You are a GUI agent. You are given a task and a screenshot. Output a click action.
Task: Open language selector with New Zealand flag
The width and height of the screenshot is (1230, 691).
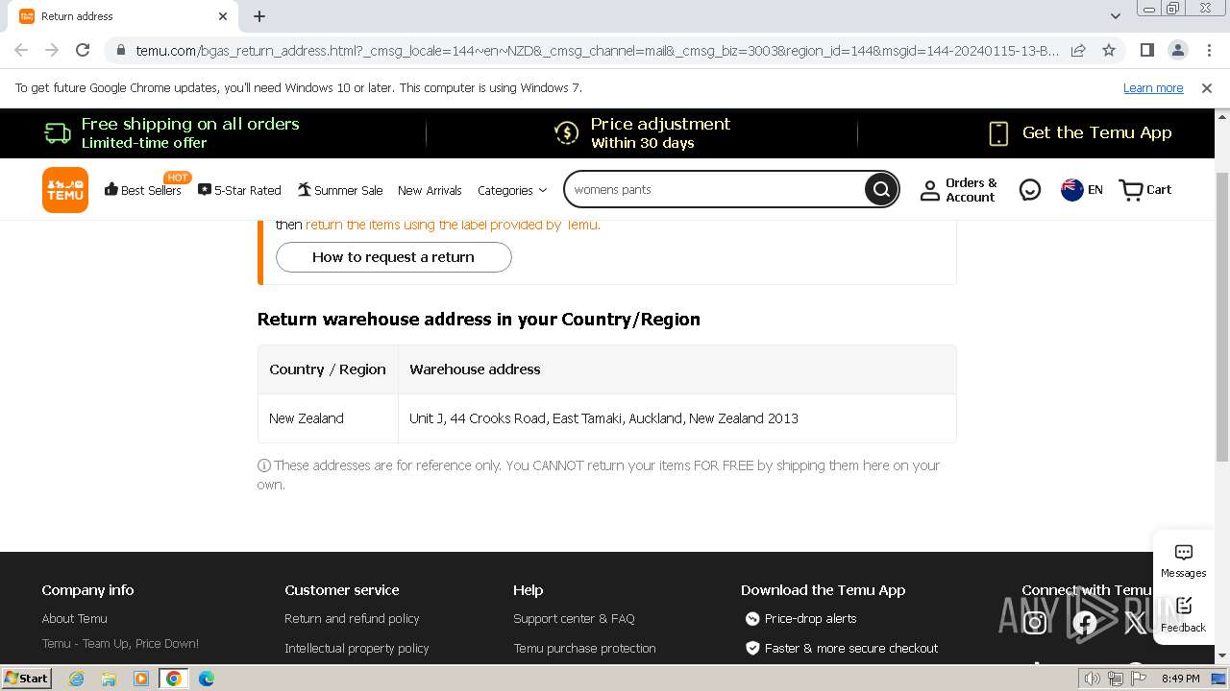click(x=1081, y=190)
